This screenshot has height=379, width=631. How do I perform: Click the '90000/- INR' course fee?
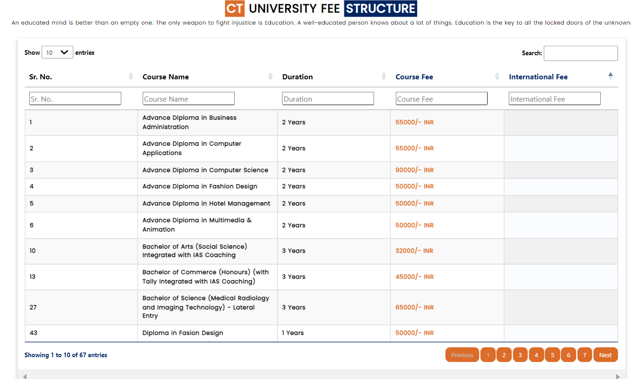click(x=414, y=170)
